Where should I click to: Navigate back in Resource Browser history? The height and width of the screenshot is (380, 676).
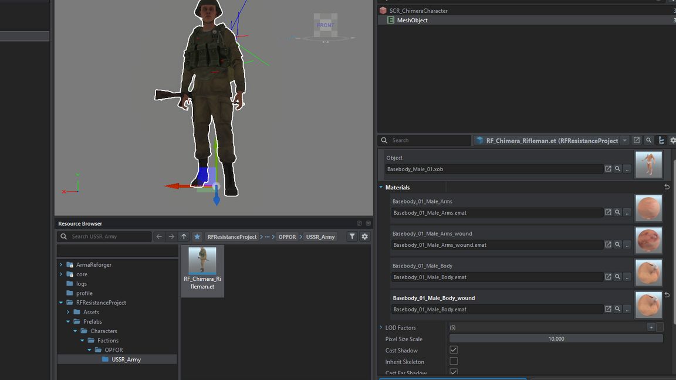[159, 236]
